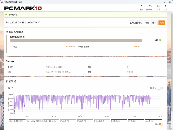Viewport: 173px width, 130px height.
Task: Toggle GPU load (%) legend item
Action: point(119,120)
